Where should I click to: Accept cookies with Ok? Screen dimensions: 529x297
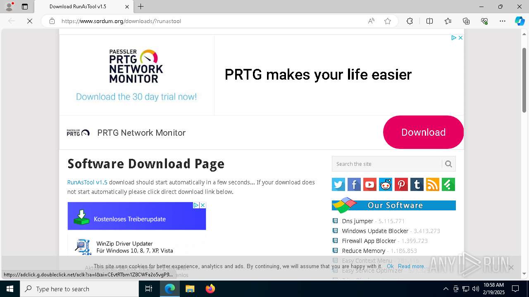[x=390, y=266]
